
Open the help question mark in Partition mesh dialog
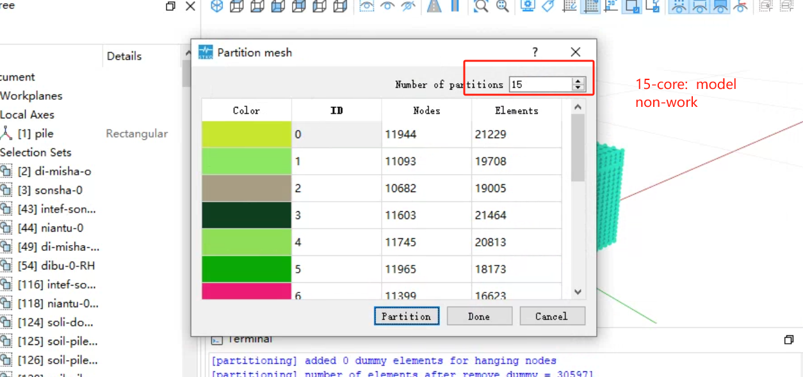point(535,52)
